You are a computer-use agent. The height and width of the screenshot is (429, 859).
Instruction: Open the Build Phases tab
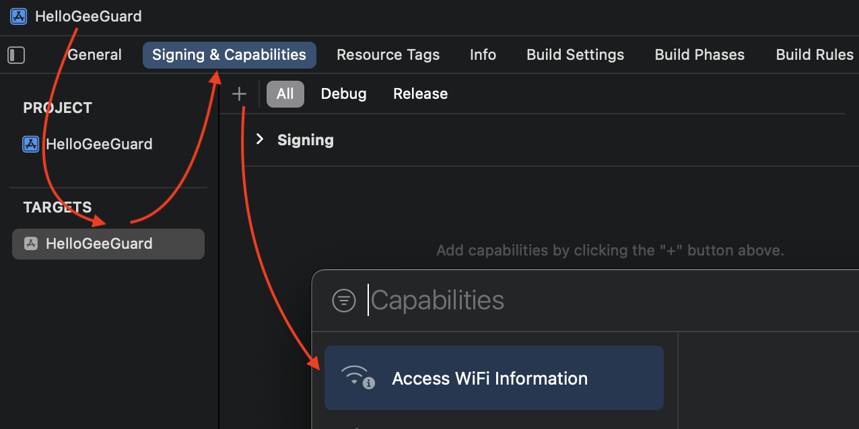click(699, 55)
